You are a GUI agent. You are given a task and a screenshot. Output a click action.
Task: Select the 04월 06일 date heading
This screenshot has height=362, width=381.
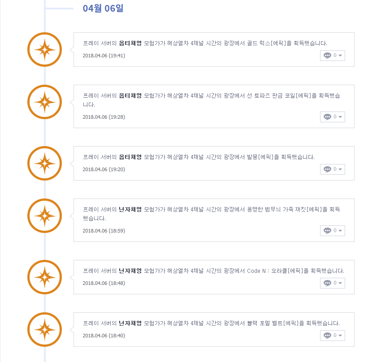(x=103, y=9)
